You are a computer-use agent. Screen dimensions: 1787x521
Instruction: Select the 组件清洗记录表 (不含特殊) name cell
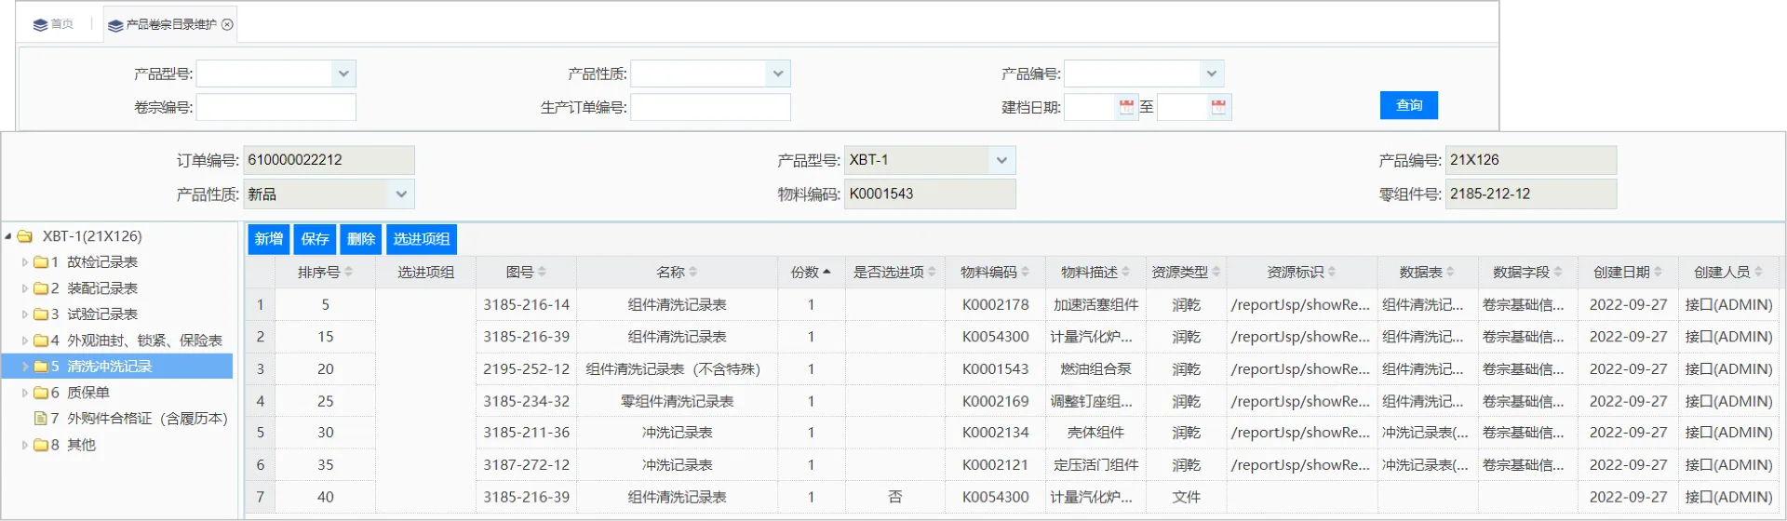677,369
